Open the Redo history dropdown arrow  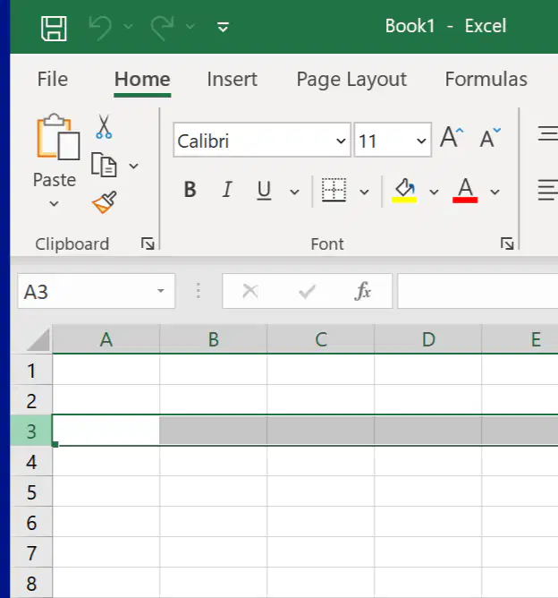pyautogui.click(x=190, y=26)
